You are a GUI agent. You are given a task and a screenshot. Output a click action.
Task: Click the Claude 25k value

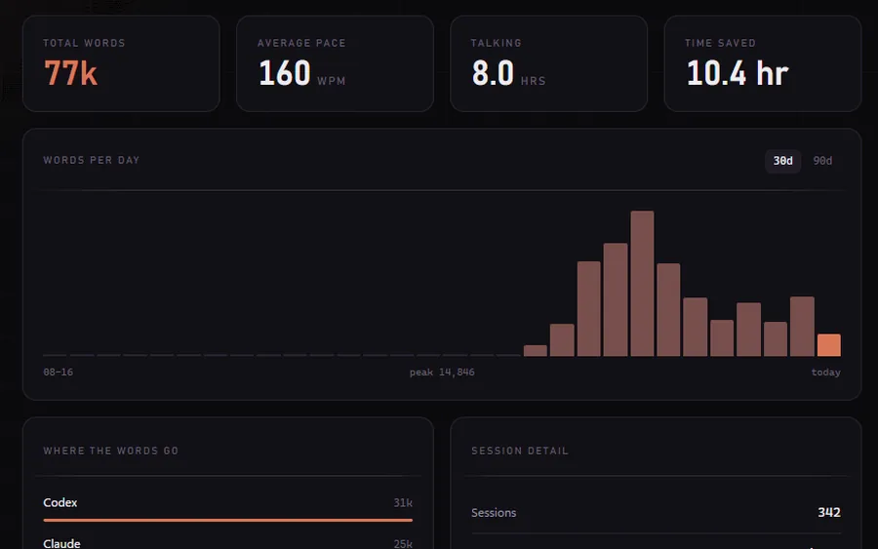click(403, 543)
